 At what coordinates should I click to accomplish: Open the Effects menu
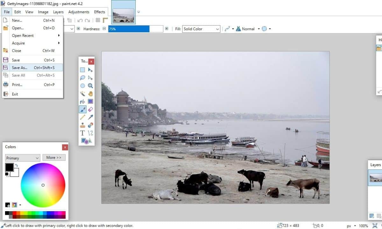pos(100,12)
